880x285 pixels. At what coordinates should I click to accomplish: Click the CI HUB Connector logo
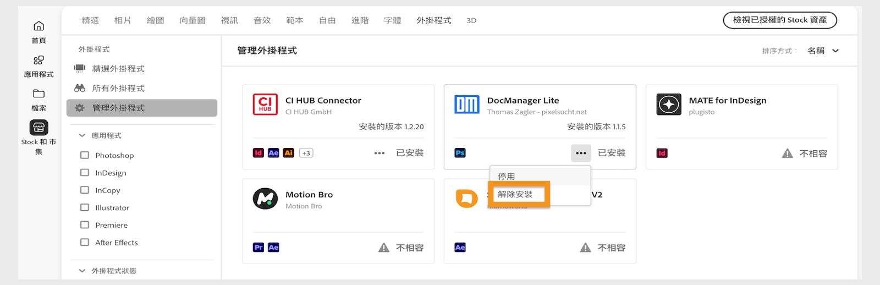[265, 104]
